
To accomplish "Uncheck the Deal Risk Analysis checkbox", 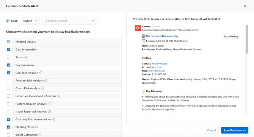I will [x=9, y=73].
